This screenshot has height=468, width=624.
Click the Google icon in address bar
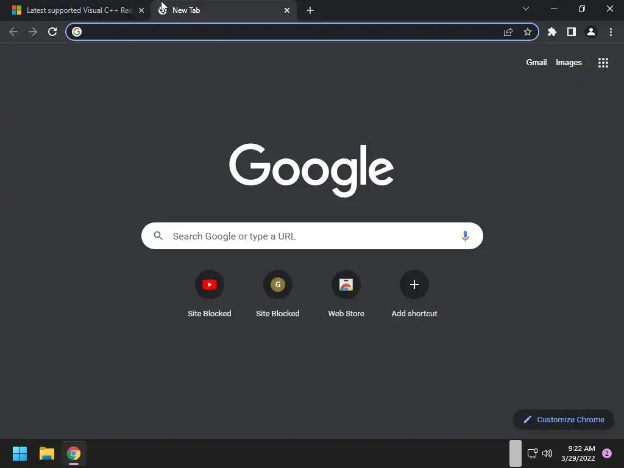pyautogui.click(x=77, y=32)
